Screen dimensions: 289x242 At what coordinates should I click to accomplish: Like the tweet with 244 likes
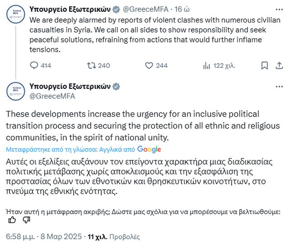pos(150,65)
